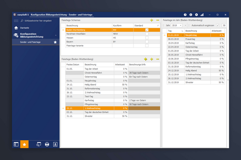Screen dimensions: 241x160
Task: Click the darker plus icon in Feiertage panel
Action: pyautogui.click(x=146, y=59)
